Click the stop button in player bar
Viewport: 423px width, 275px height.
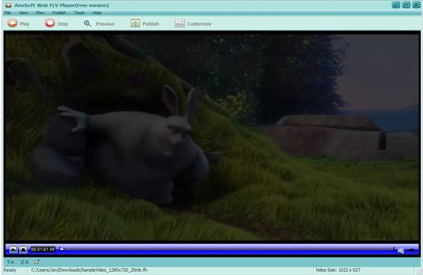(x=23, y=250)
